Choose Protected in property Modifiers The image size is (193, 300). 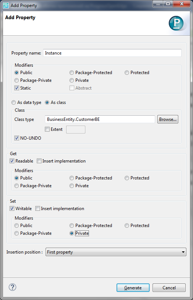click(x=127, y=73)
